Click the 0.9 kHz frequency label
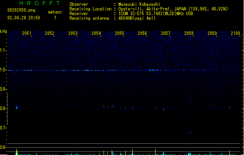 [3, 89]
